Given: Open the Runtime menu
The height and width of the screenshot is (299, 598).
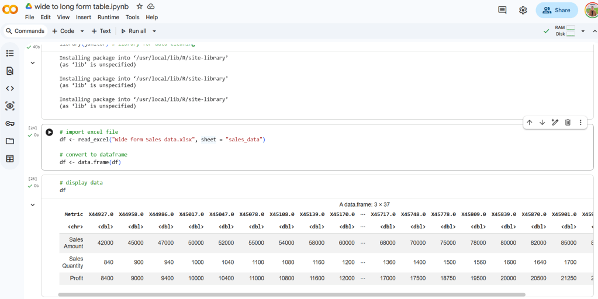Looking at the screenshot, I should [x=108, y=18].
